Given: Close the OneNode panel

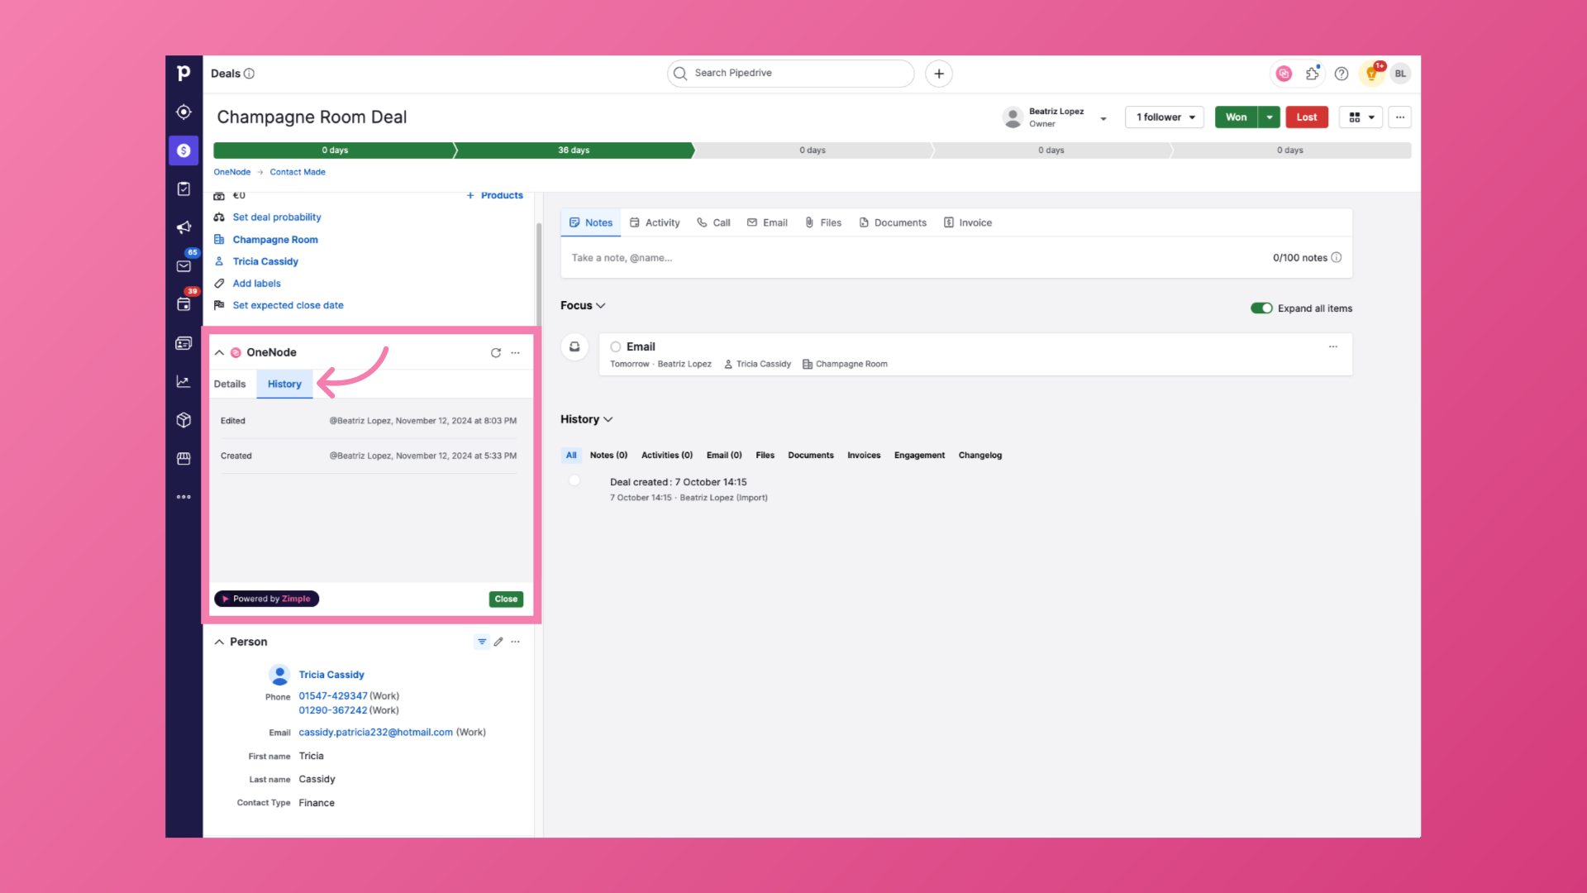Looking at the screenshot, I should (x=506, y=599).
